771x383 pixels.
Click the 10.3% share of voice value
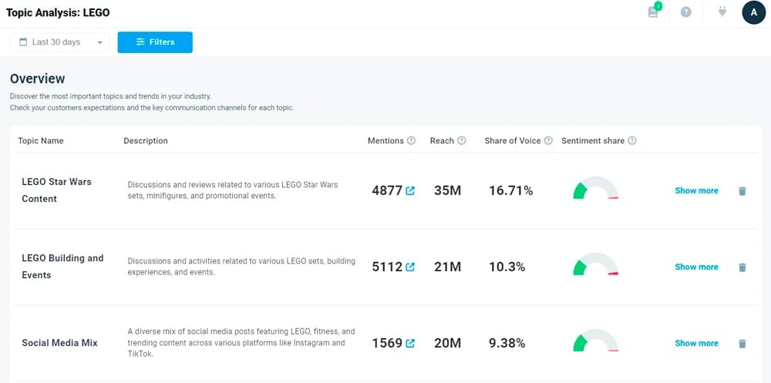point(507,267)
